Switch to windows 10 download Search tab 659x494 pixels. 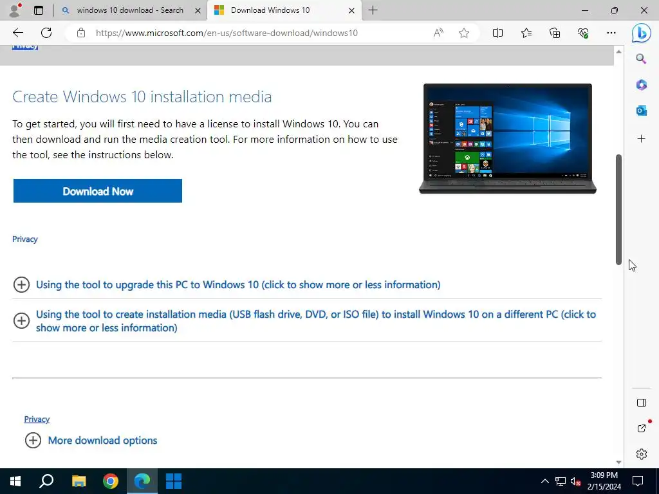click(x=130, y=10)
